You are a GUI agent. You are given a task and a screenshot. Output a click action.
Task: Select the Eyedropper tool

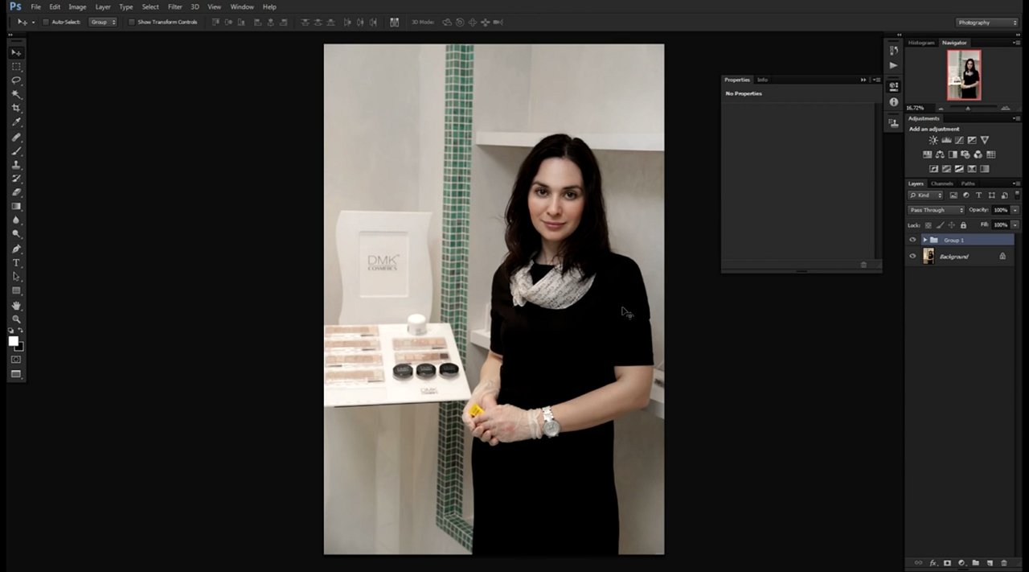(x=16, y=122)
